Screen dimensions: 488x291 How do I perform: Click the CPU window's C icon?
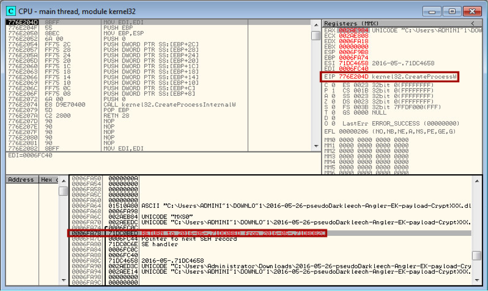click(x=10, y=11)
